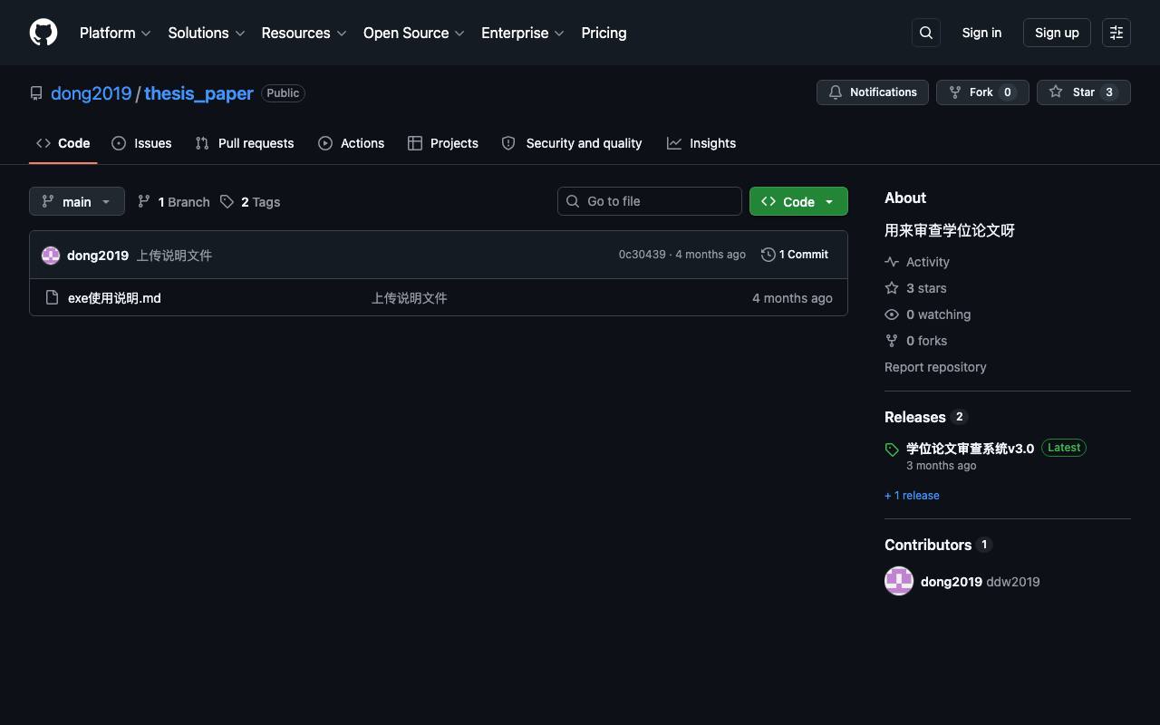This screenshot has width=1160, height=725.
Task: Click the history clock icon by 1 Commit
Action: (768, 255)
